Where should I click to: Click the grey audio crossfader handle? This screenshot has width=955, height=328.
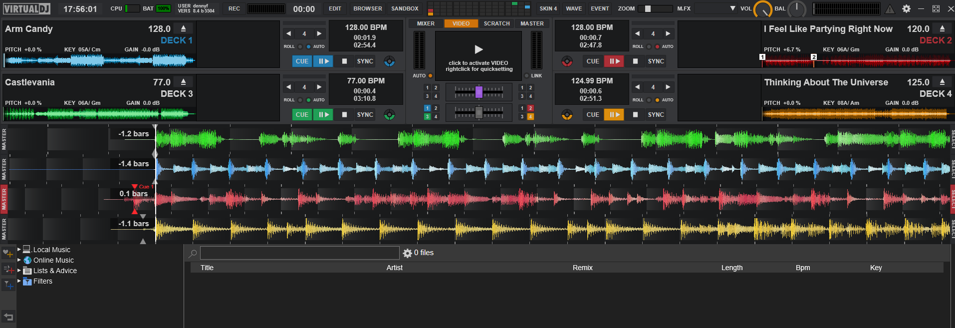[x=479, y=113]
